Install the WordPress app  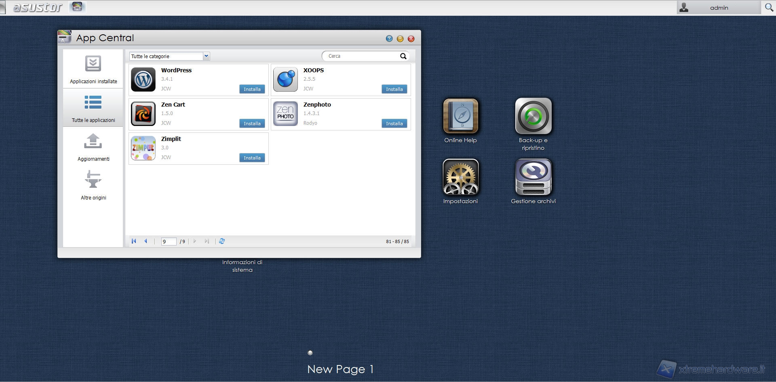(x=252, y=89)
